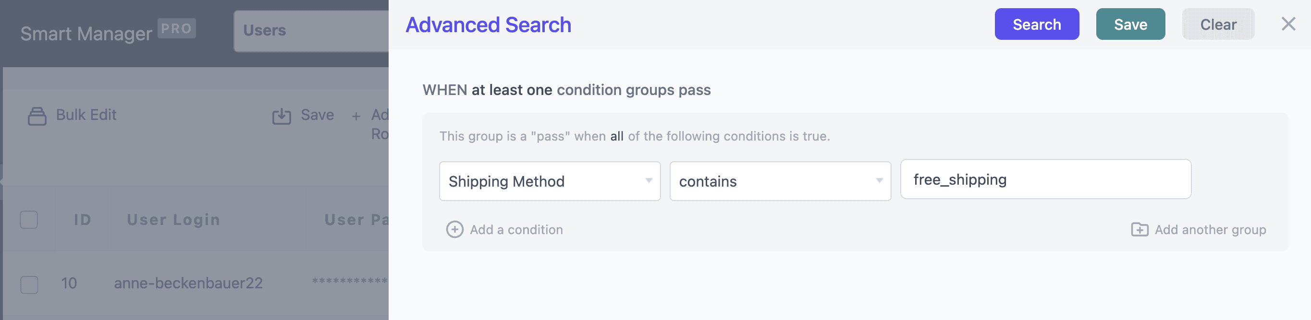This screenshot has width=1311, height=320.
Task: Click the PRO badge next to Smart Manager
Action: click(x=177, y=28)
